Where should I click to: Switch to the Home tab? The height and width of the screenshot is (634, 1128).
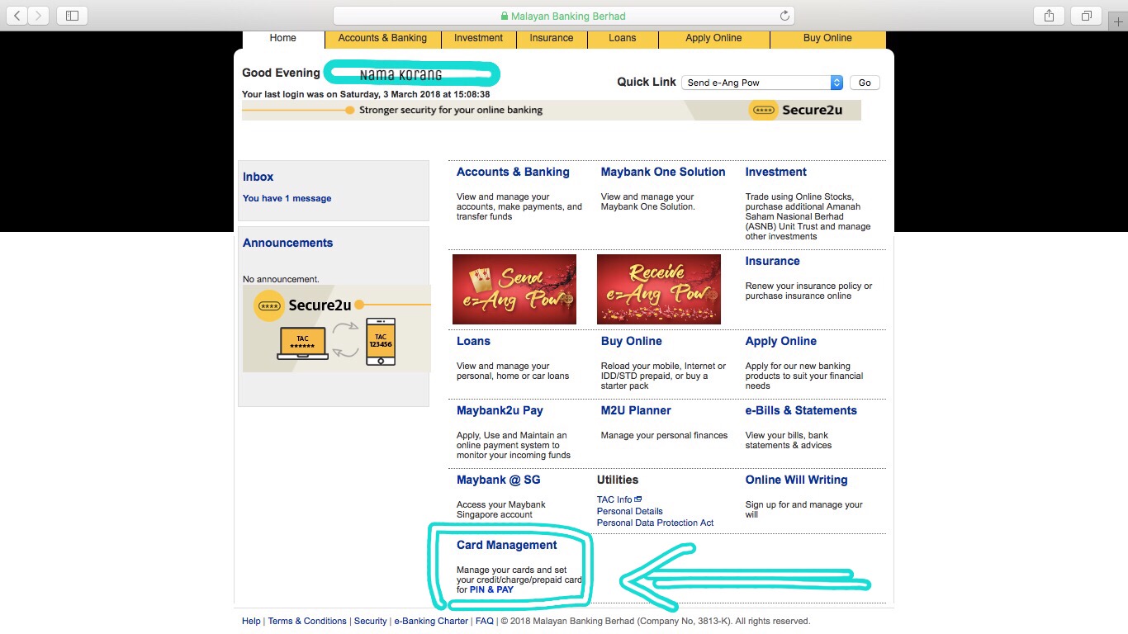[282, 38]
